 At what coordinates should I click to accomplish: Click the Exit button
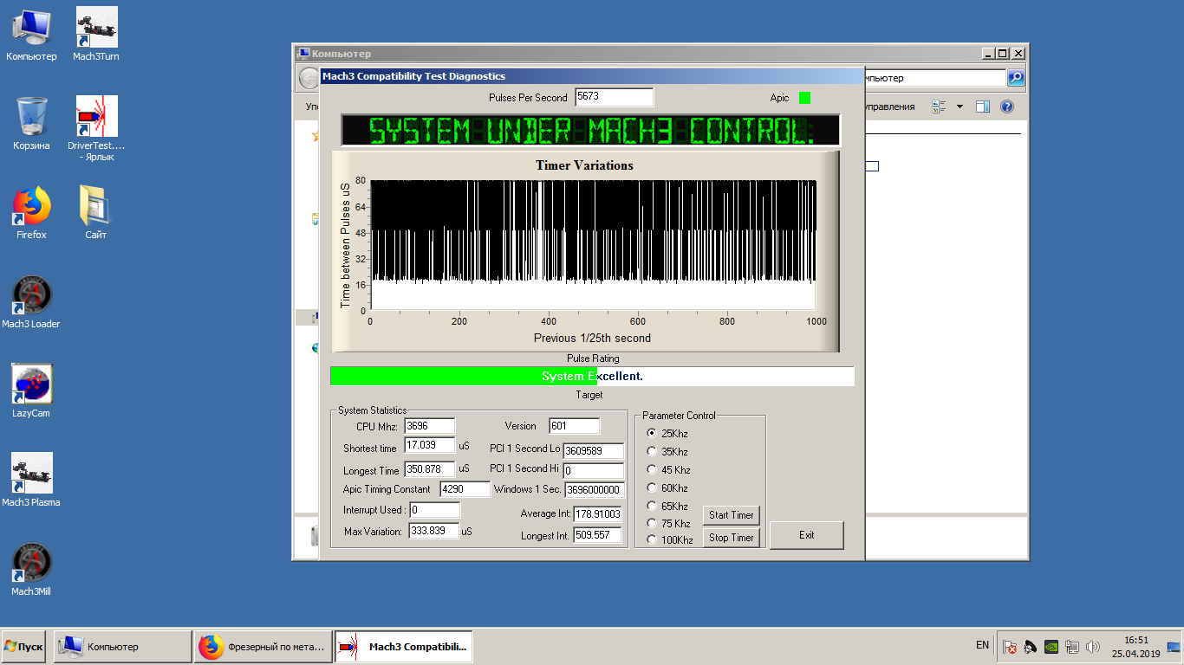806,535
